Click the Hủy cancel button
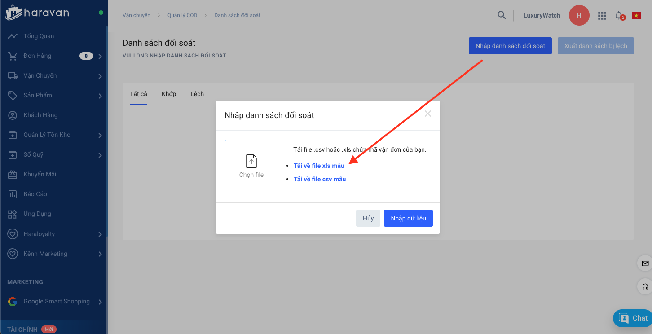652x334 pixels. point(368,218)
